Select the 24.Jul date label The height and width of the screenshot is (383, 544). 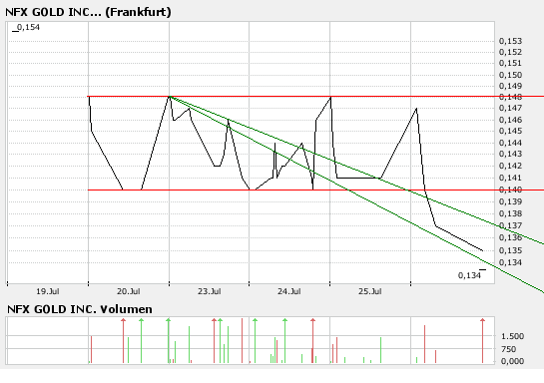coord(289,291)
